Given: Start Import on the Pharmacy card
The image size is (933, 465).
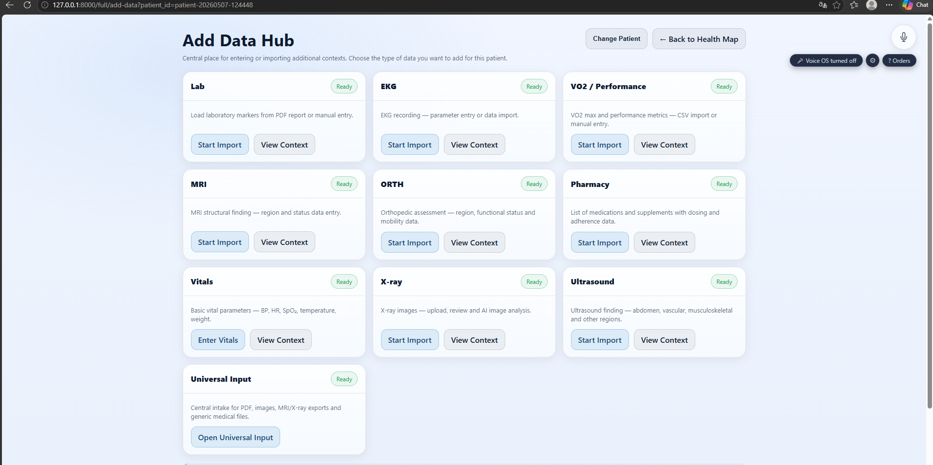Looking at the screenshot, I should coord(600,242).
